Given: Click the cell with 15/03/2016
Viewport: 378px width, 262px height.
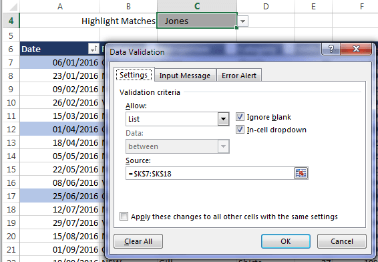Looking at the screenshot, I should pyautogui.click(x=60, y=116).
